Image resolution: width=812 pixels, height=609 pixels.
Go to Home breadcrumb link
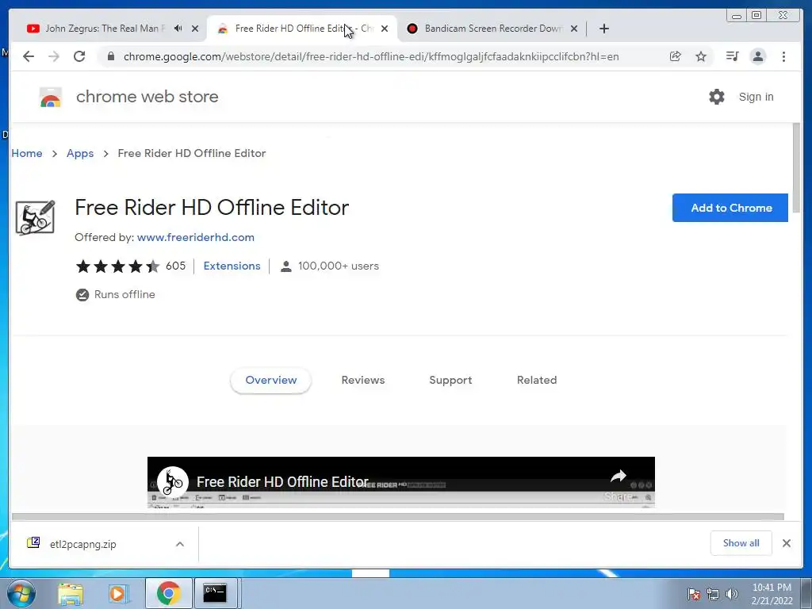tap(27, 153)
